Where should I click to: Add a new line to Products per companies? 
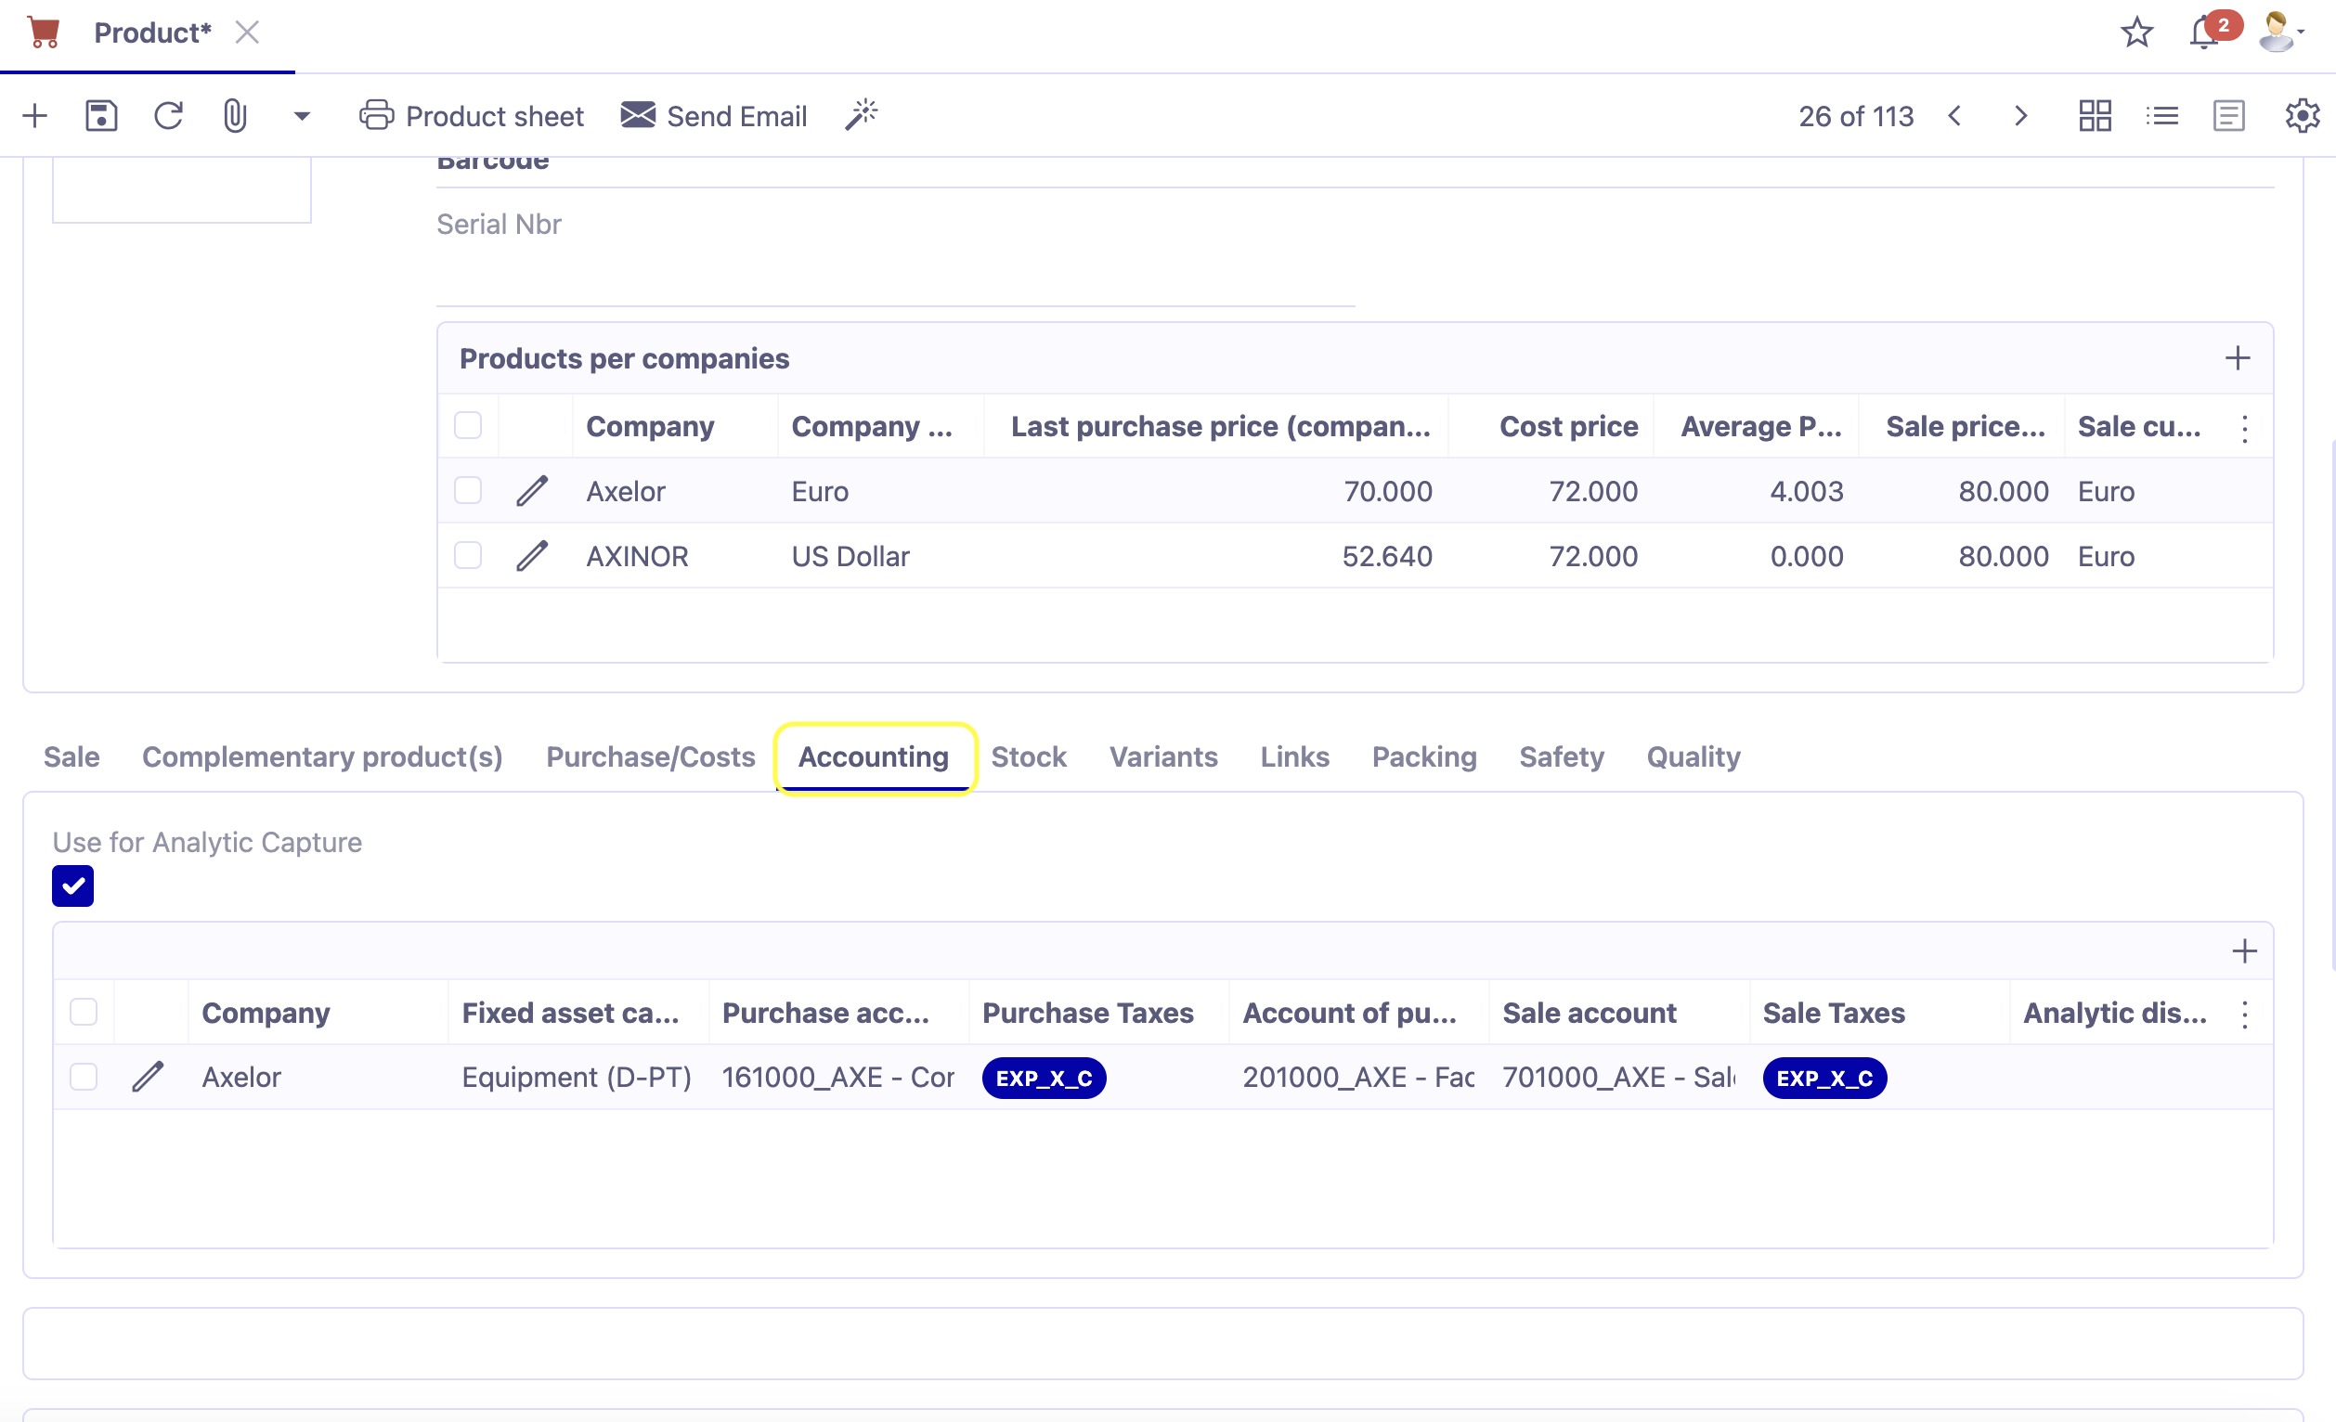coord(2239,358)
